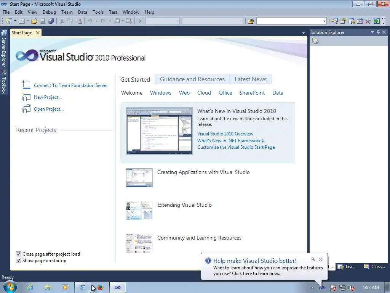Open the Solution Explorer window position dropdown
Screen dimensions: 390x293
click(x=372, y=32)
